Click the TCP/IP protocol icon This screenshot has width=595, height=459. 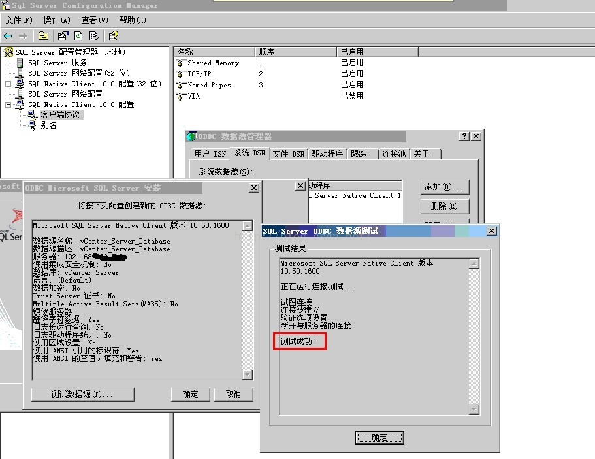click(x=182, y=74)
